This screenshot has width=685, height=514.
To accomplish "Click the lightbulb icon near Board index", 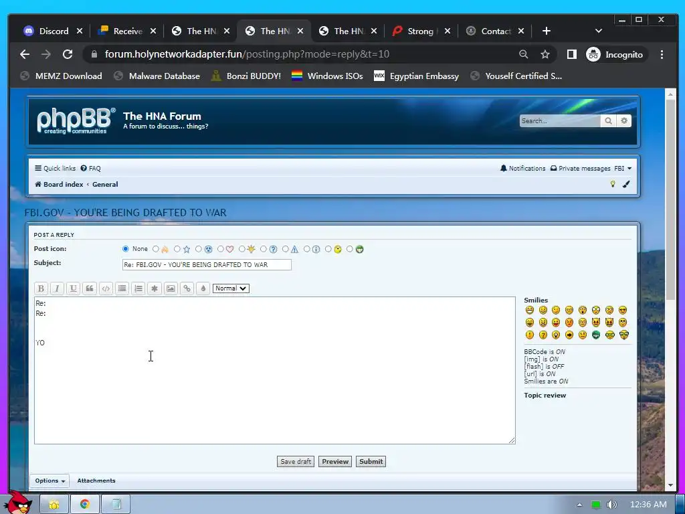I will click(x=613, y=185).
